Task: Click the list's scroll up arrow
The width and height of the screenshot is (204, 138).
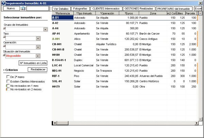Action: click(x=200, y=13)
